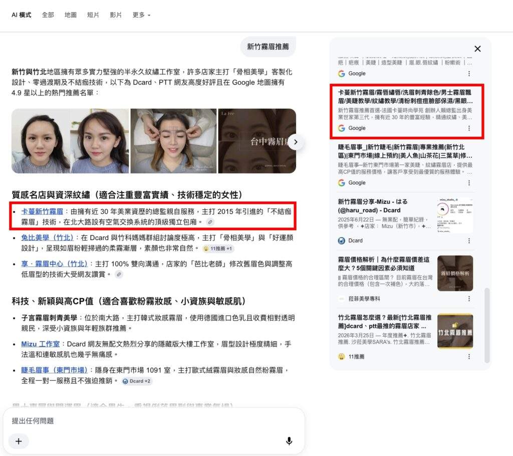This screenshot has width=513, height=456.
Task: Open three-dot menu for Mizu Dcard source
Action: (469, 241)
